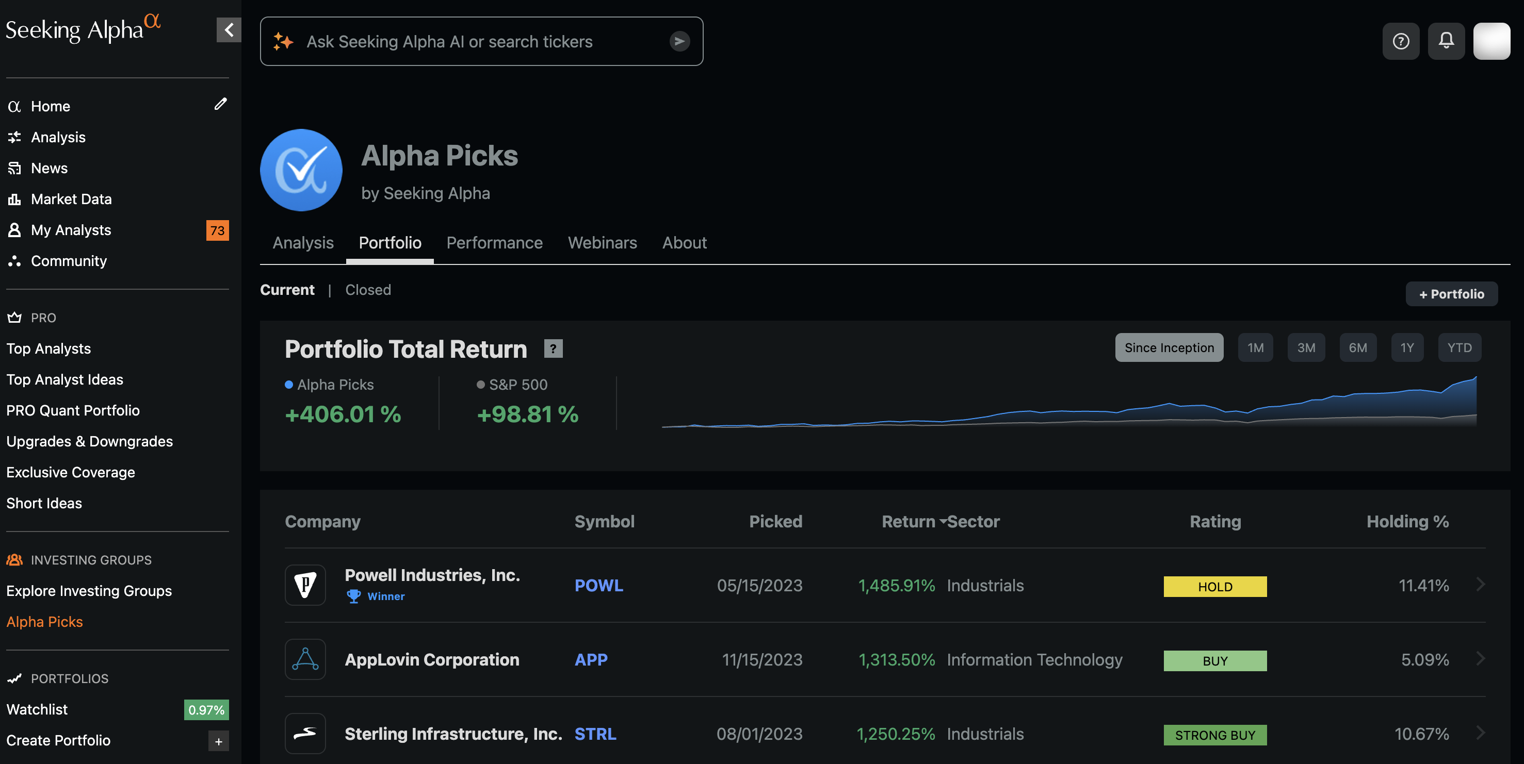Click the Portfolios trend line icon
This screenshot has height=764, width=1524.
click(14, 678)
